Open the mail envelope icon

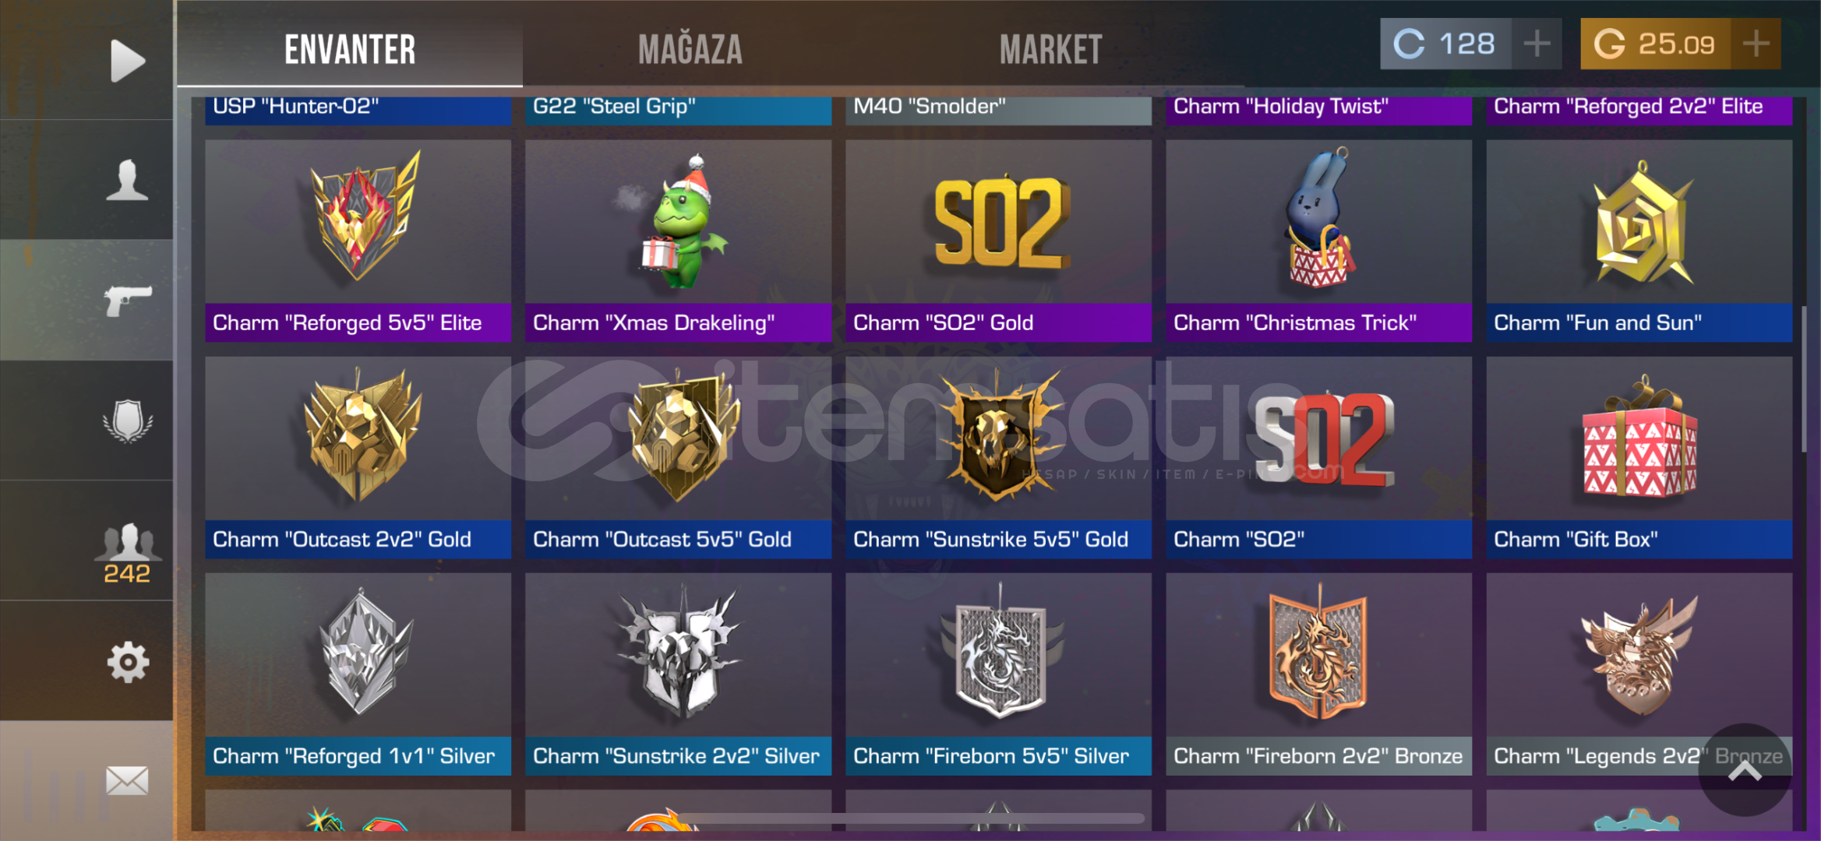(x=128, y=780)
